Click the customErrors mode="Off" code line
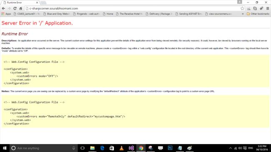Image resolution: width=271 pixels, height=152 pixels. [x=37, y=76]
